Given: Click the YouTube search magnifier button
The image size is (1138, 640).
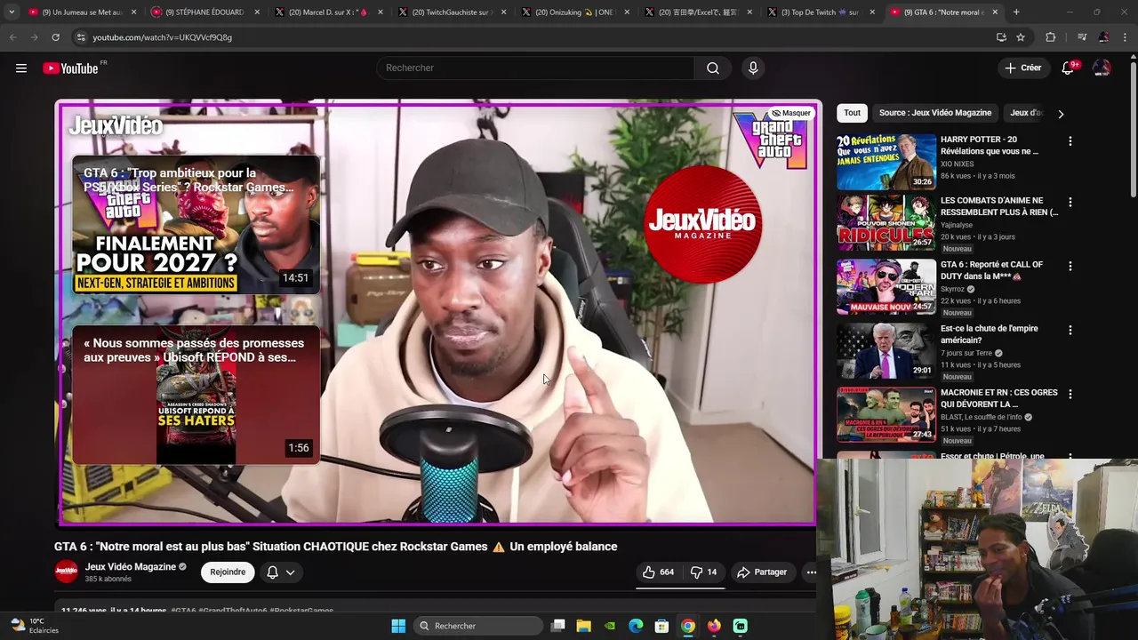Looking at the screenshot, I should (x=713, y=68).
